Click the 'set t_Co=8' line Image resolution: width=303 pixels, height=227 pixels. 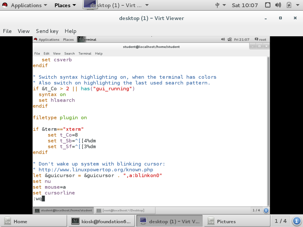click(63, 135)
